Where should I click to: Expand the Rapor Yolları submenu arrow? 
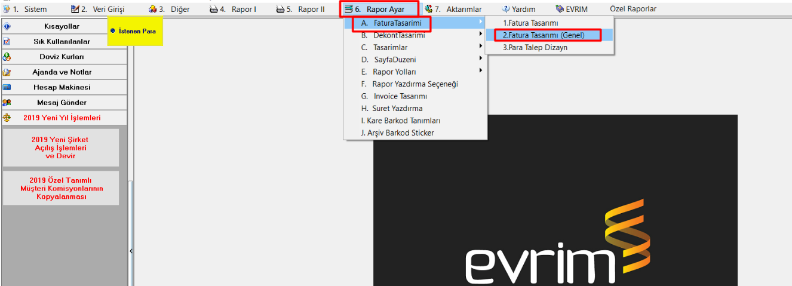point(481,72)
